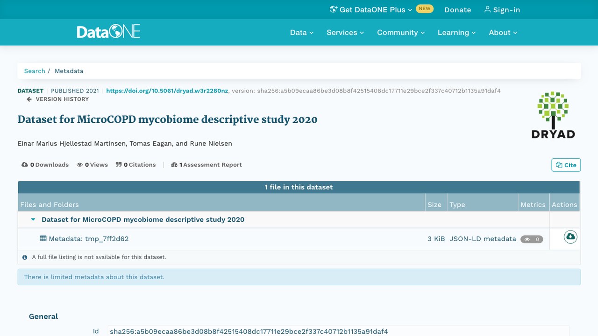Open the Community menu

click(x=401, y=32)
